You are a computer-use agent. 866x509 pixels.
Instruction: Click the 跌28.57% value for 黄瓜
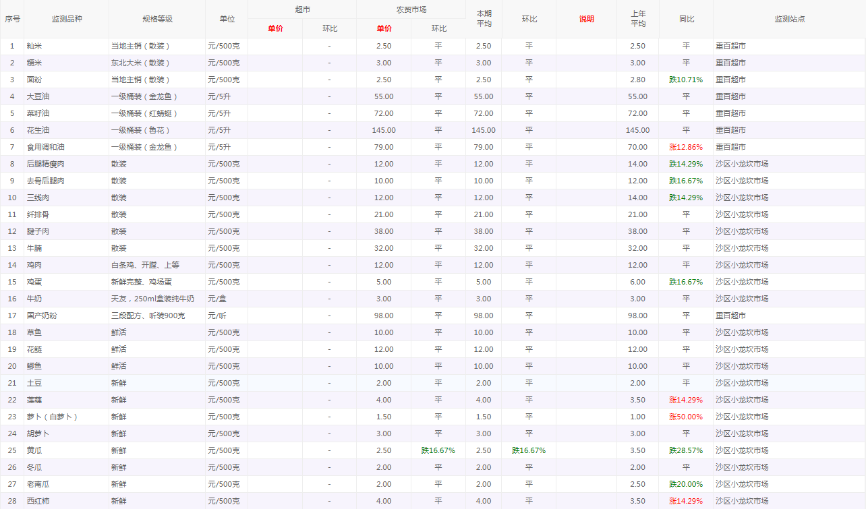tap(686, 450)
